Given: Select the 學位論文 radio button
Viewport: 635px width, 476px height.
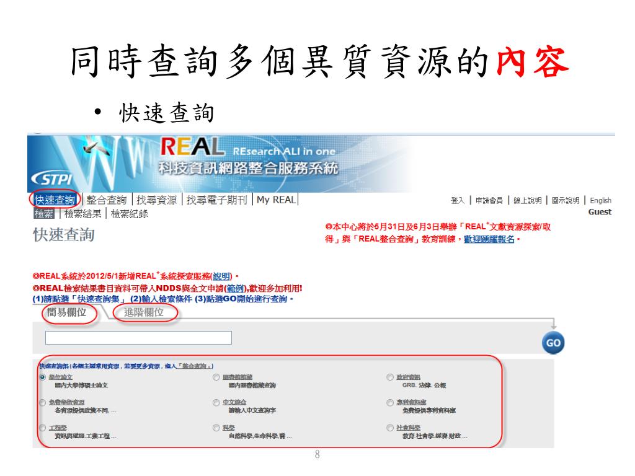Looking at the screenshot, I should pyautogui.click(x=43, y=377).
